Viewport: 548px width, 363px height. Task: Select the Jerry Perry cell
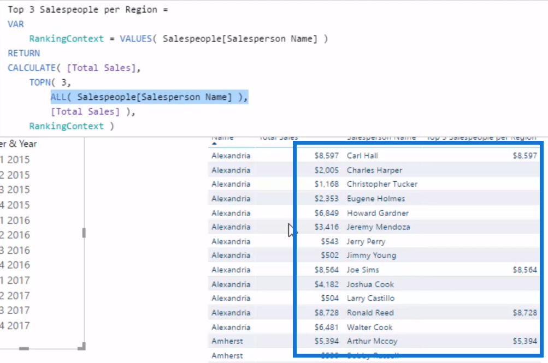366,241
